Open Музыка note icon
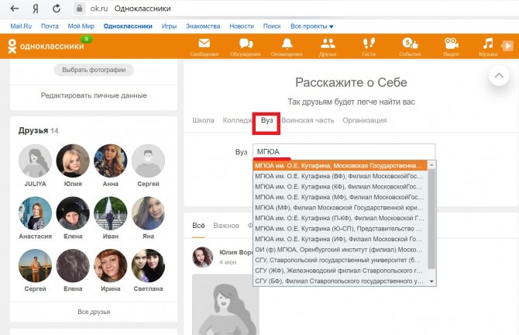This screenshot has height=335, width=519. 488,43
